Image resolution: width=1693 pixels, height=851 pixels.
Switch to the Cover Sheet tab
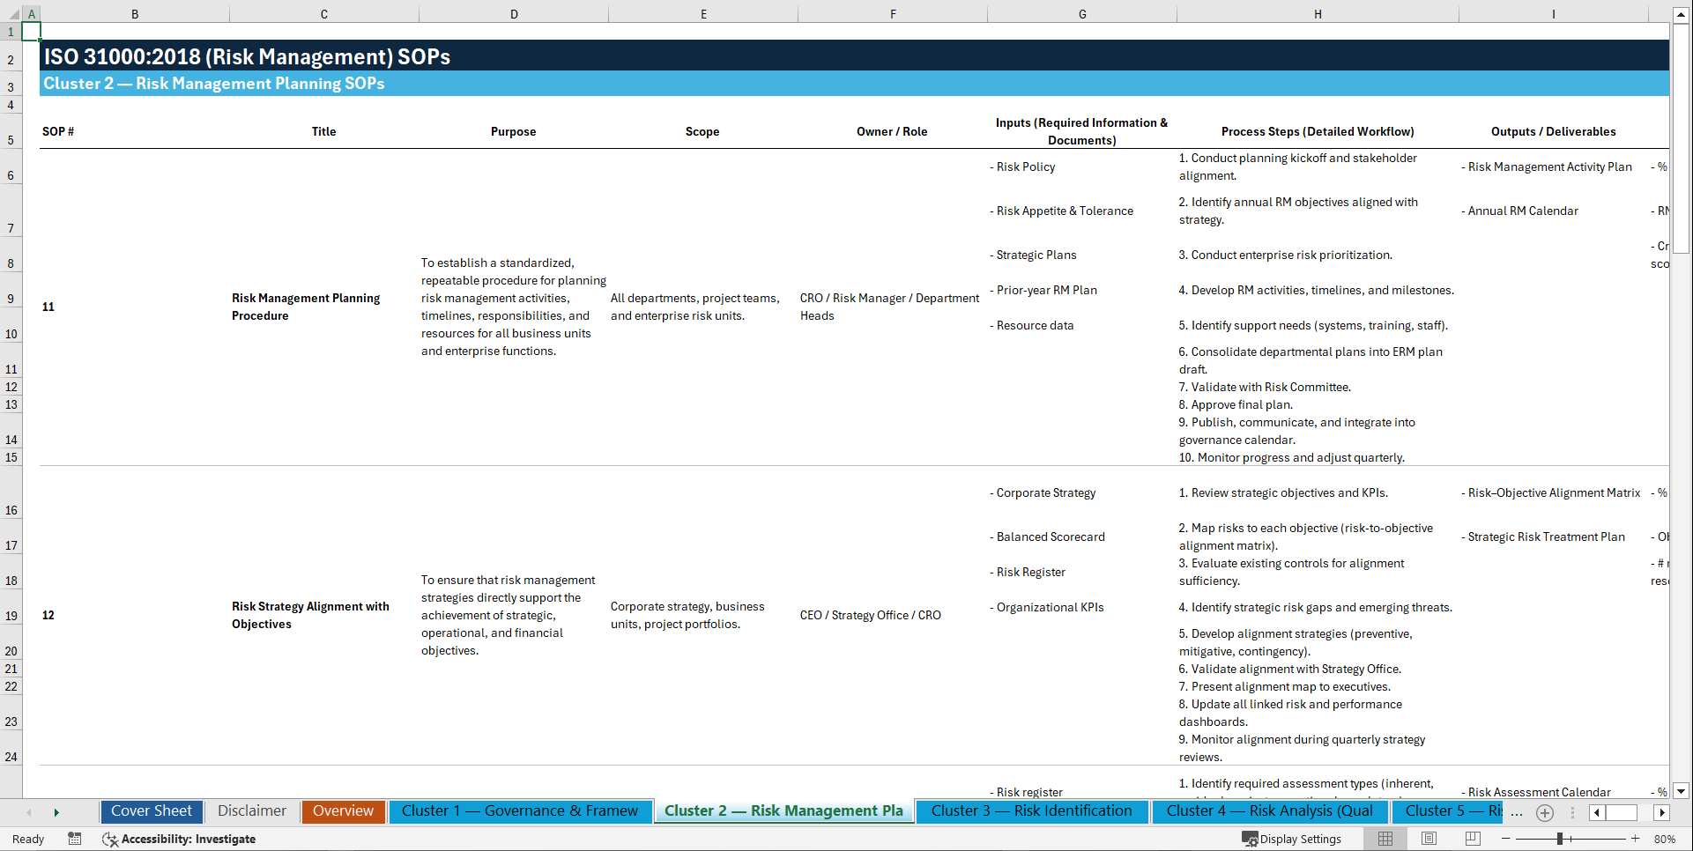151,810
